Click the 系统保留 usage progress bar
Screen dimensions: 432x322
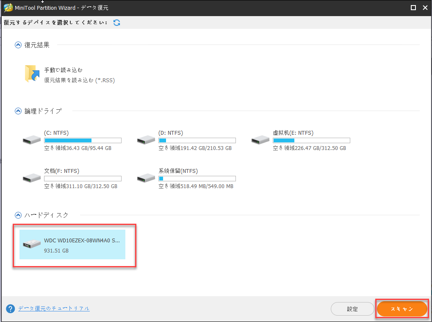pyautogui.click(x=197, y=178)
